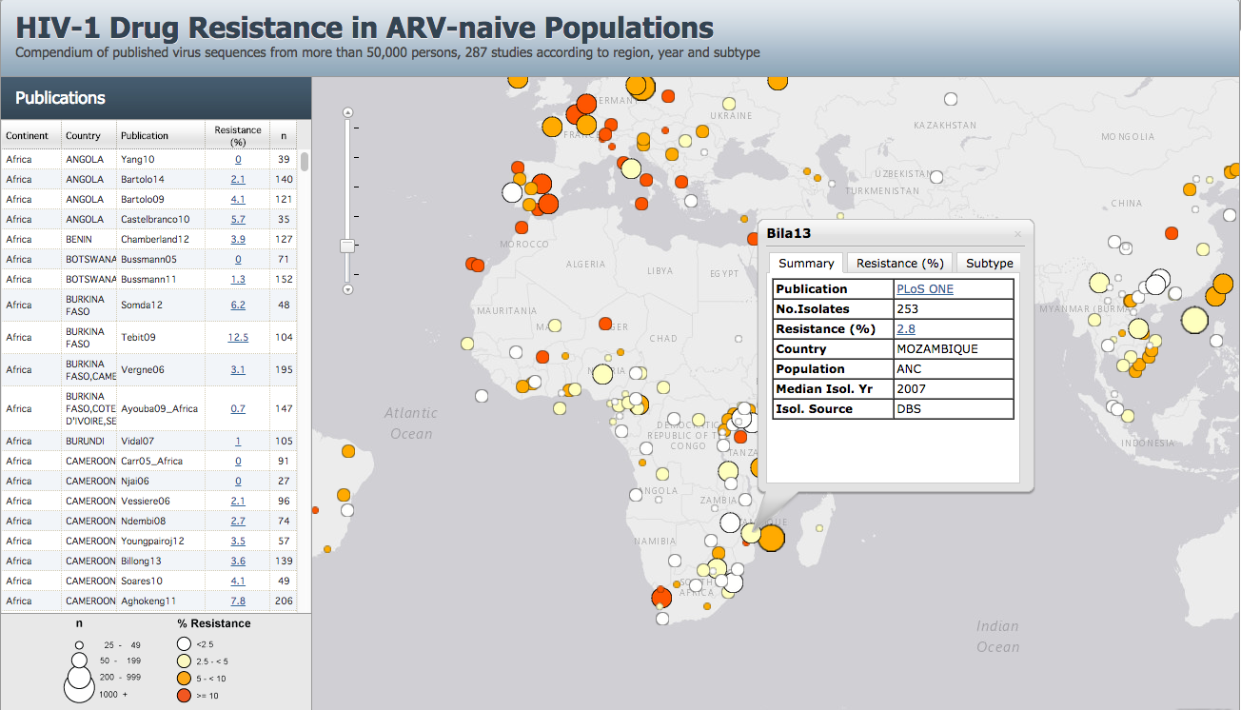Click the large orange marker in Mozambique
This screenshot has width=1241, height=710.
coord(771,538)
